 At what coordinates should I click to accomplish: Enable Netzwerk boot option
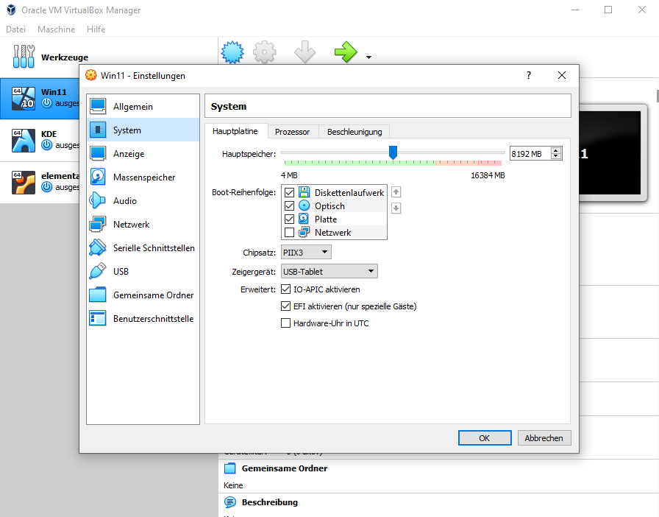tap(289, 233)
